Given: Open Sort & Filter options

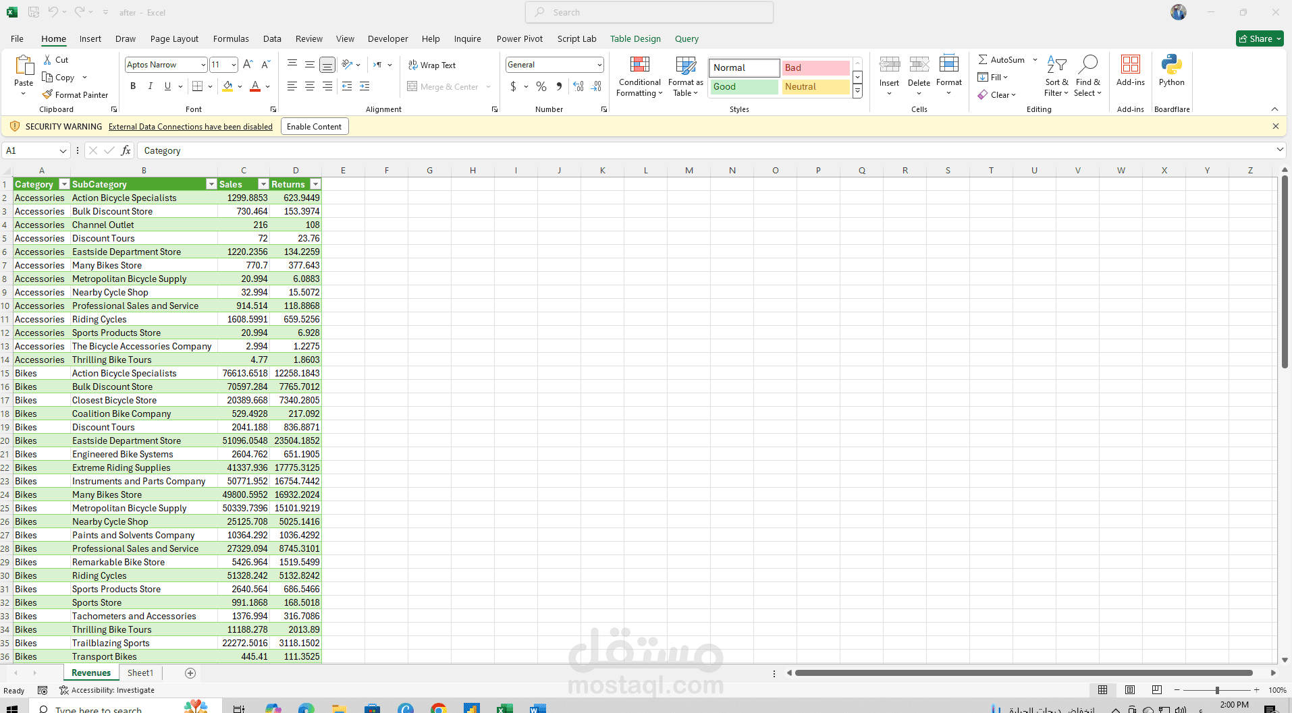Looking at the screenshot, I should click(1056, 76).
